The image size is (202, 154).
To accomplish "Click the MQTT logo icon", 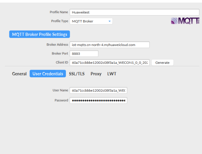I will coord(185,21).
